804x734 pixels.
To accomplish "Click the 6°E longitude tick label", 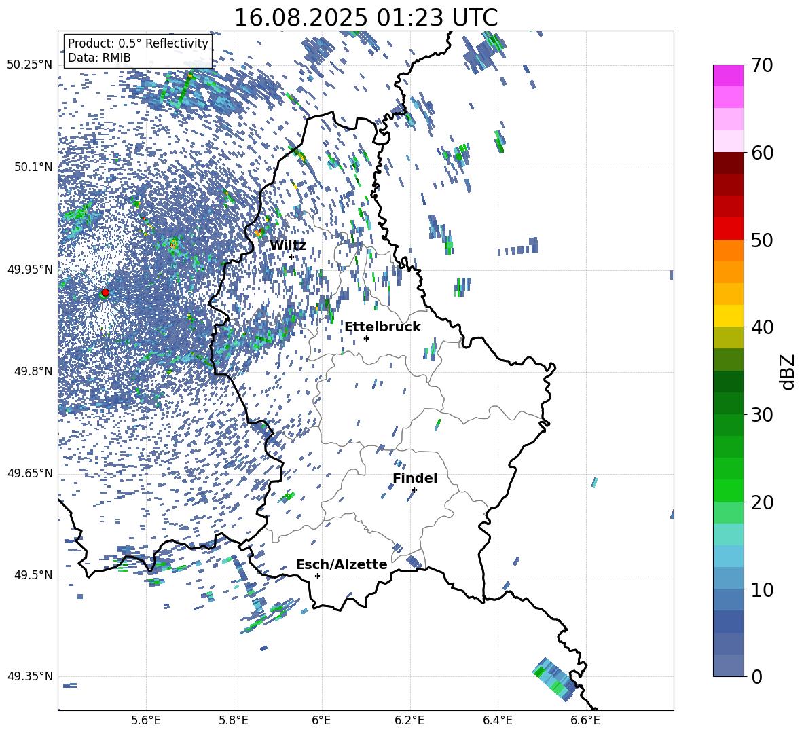I will (321, 720).
